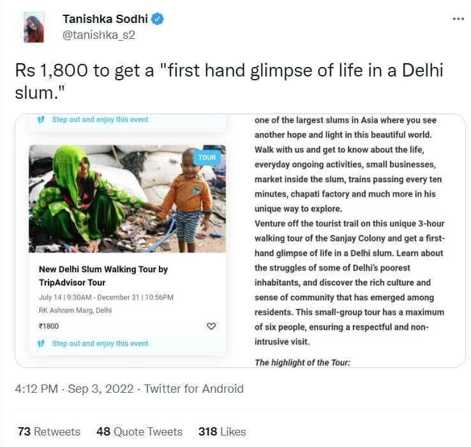Click the blue TOUR badge on the photo
This screenshot has height=447, width=471.
point(207,158)
